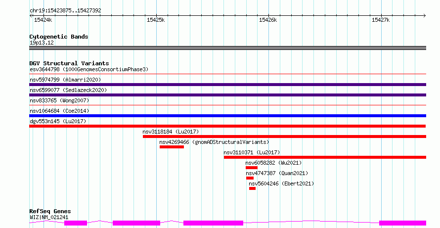Select the blue nsv1064684 variant bar
Image resolution: width=440 pixels, height=228 pixels.
pos(227,116)
